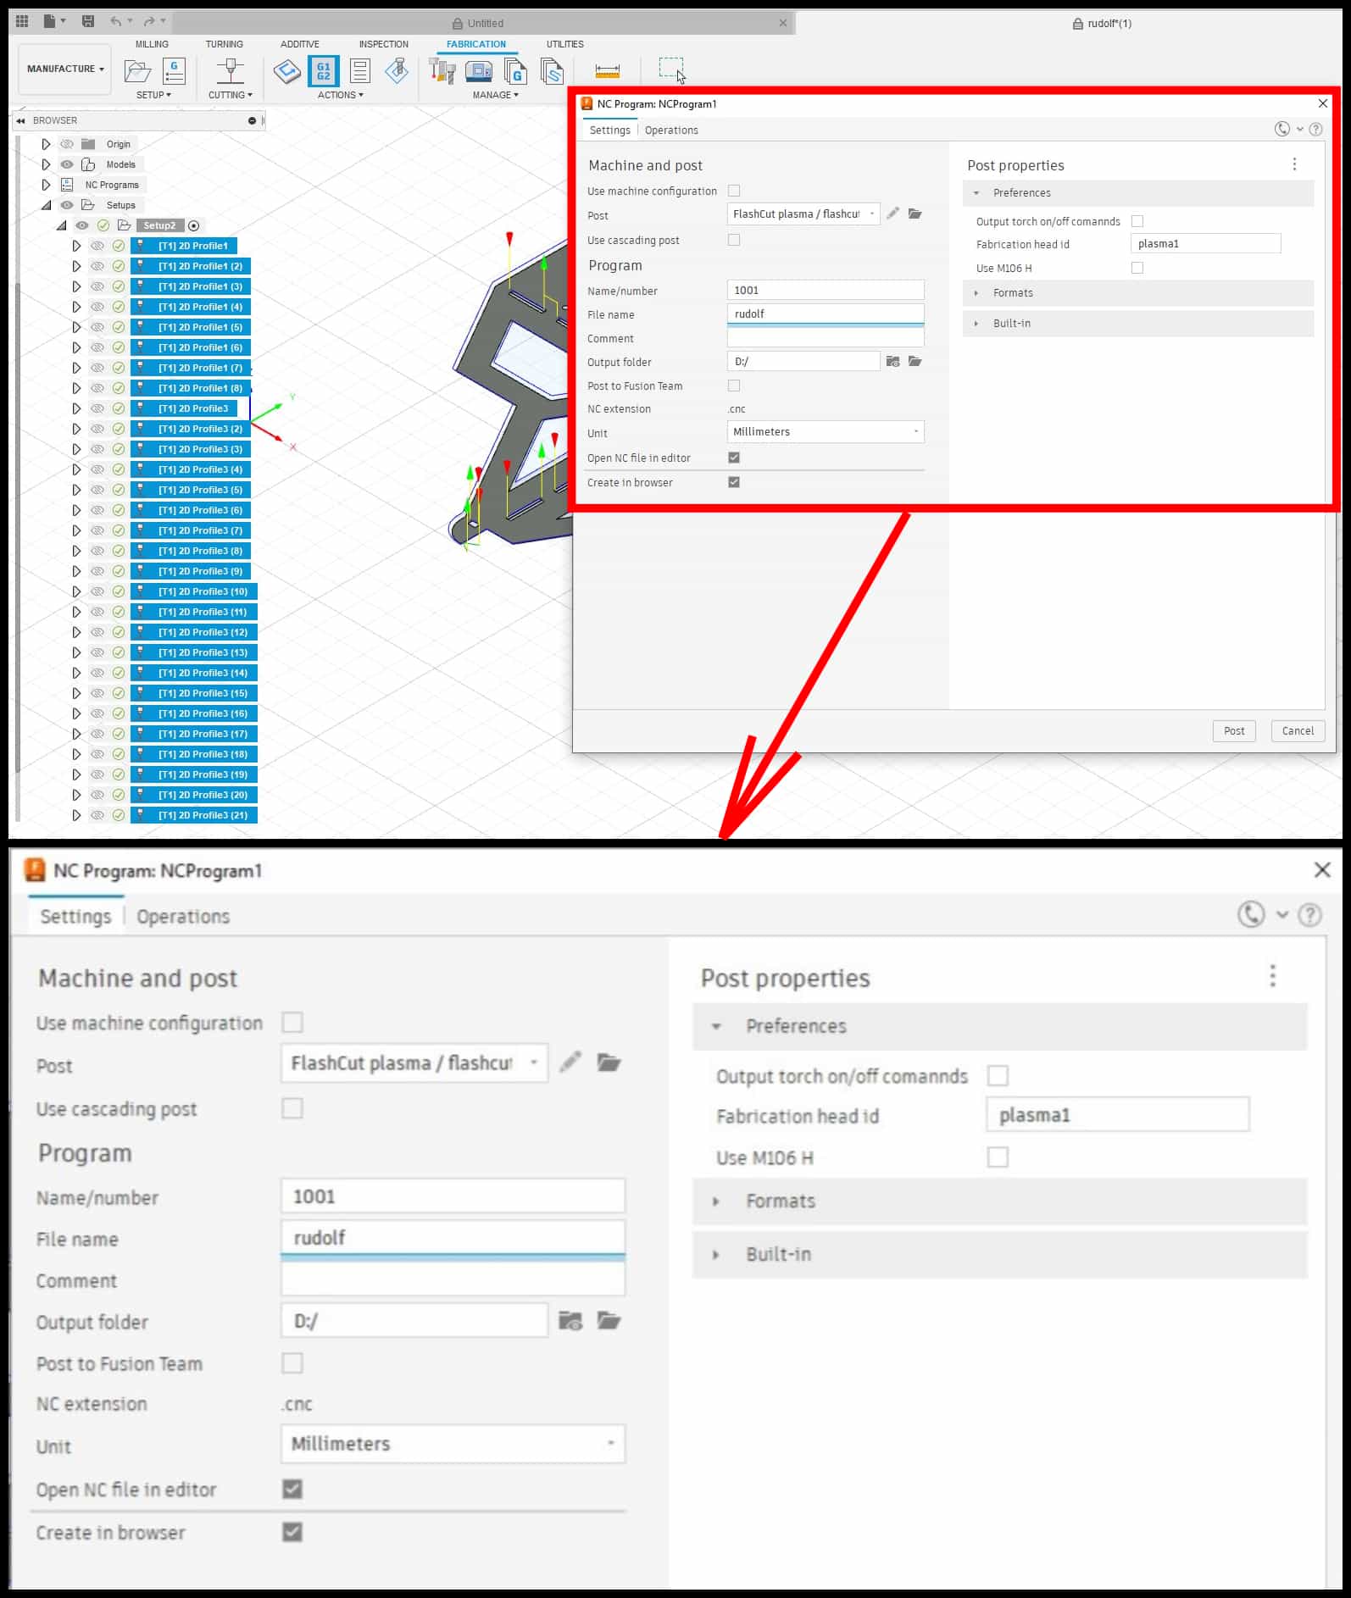Open the MANAGE dropdown menu
The height and width of the screenshot is (1598, 1351).
[496, 95]
